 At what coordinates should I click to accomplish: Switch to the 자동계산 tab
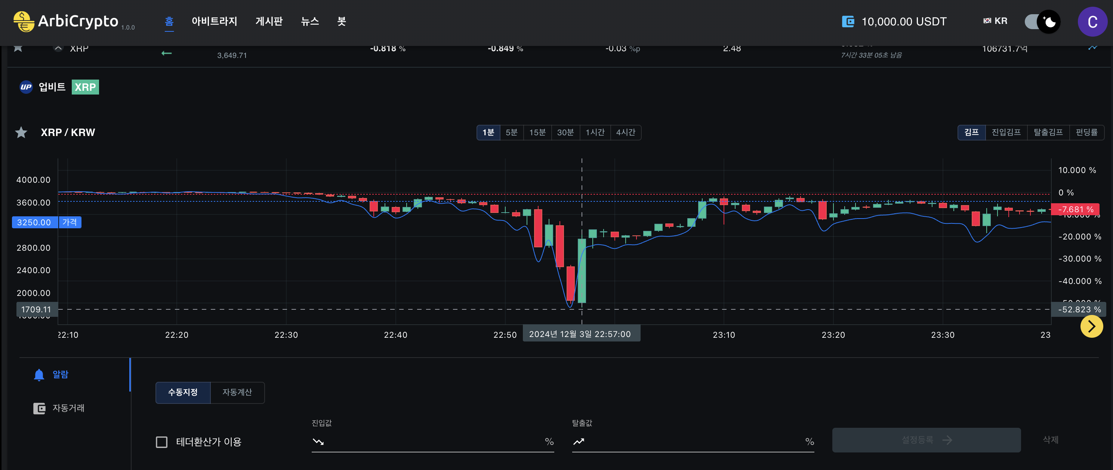237,392
